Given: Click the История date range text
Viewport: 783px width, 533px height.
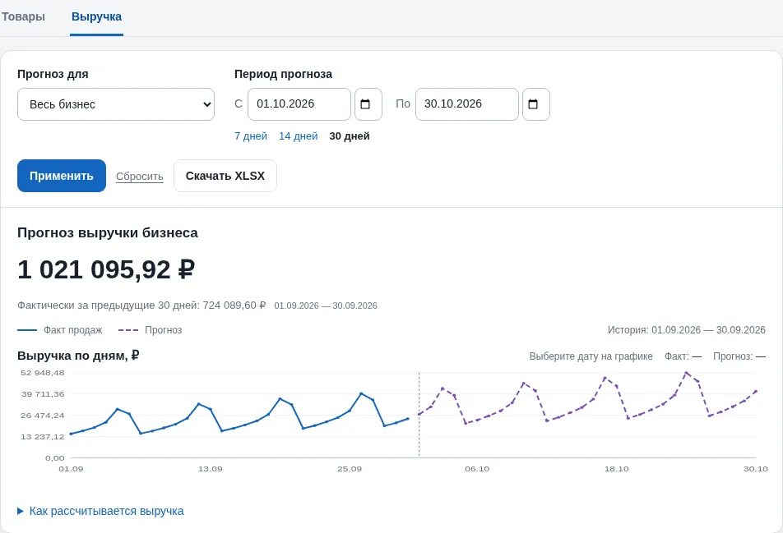Looking at the screenshot, I should [687, 330].
